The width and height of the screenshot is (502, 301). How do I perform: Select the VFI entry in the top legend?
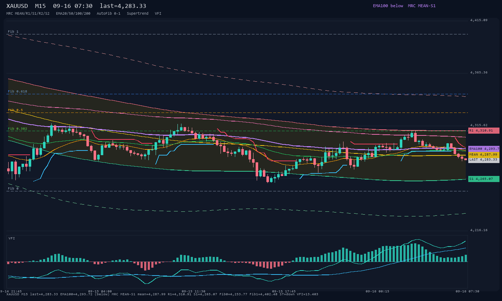pyautogui.click(x=158, y=14)
